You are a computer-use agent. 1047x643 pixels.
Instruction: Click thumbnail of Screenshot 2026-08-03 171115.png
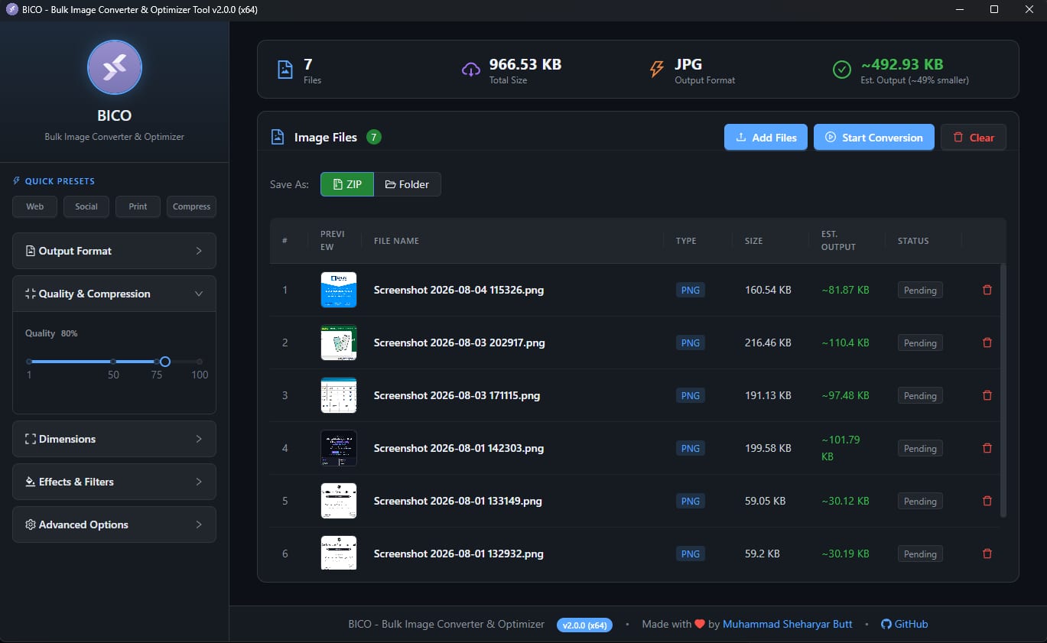(339, 395)
